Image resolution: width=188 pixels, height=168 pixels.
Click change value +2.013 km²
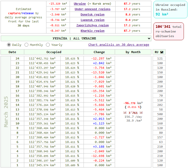coord(102,119)
